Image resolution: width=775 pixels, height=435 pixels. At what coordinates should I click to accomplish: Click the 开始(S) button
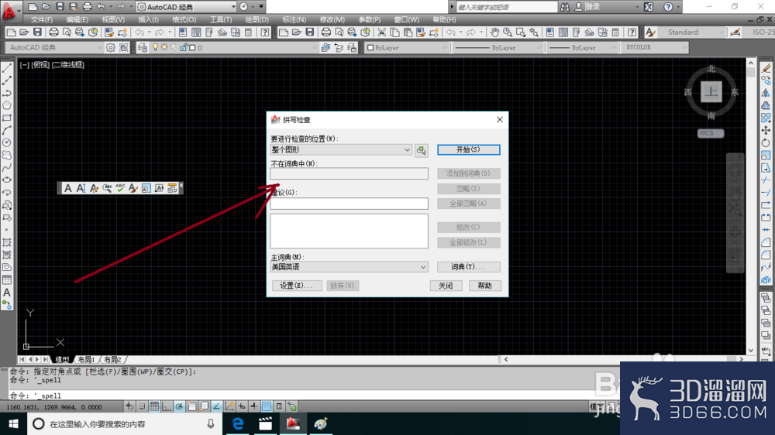[469, 149]
